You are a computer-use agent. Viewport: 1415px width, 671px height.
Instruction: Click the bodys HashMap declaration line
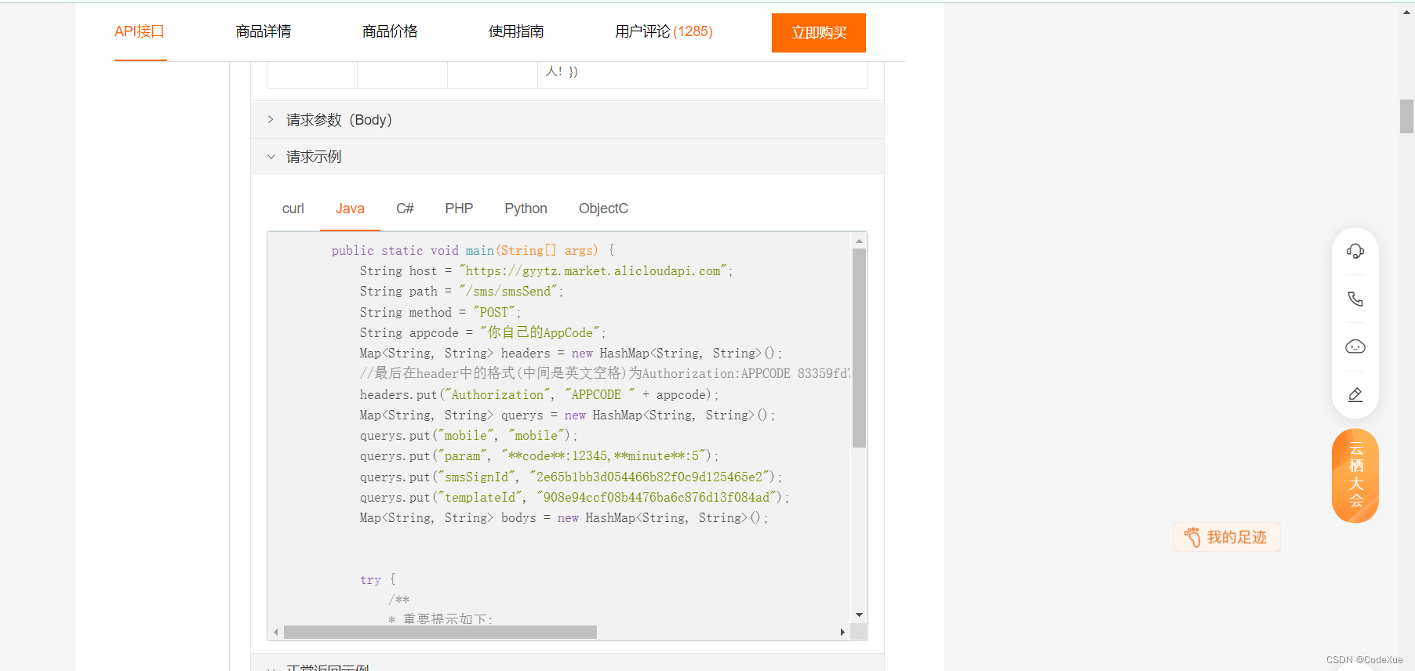click(564, 518)
